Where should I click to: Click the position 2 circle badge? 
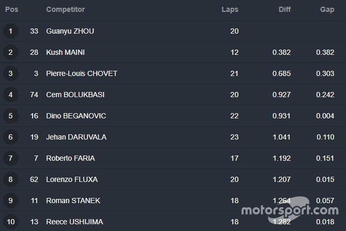tap(10, 52)
